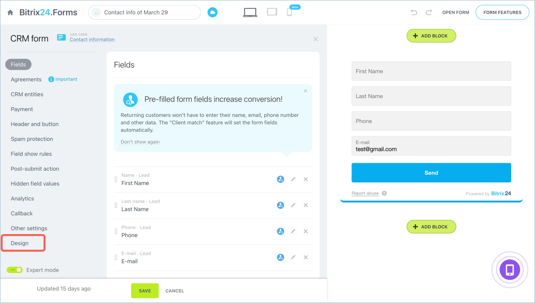Image resolution: width=535 pixels, height=303 pixels.
Task: Open the Design settings section
Action: pos(19,243)
